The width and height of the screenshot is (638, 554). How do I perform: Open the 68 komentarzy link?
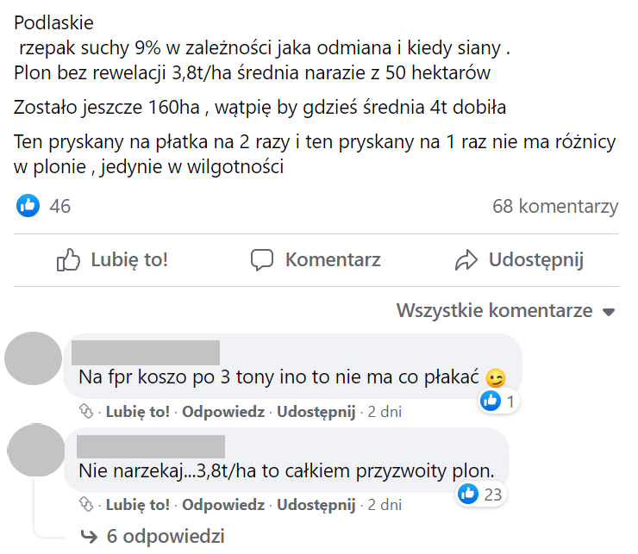555,207
